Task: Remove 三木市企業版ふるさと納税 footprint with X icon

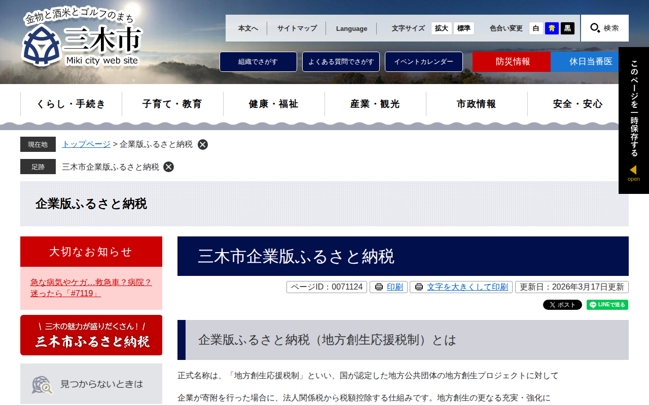Action: (x=169, y=167)
